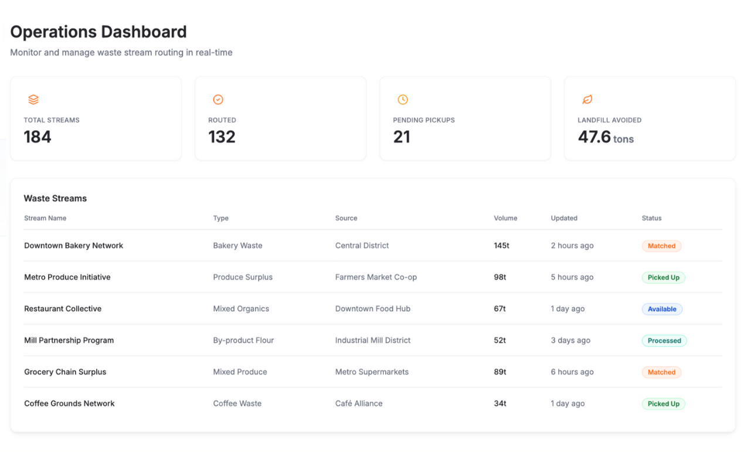Click the leaf icon above Landfill Avoided

(x=587, y=100)
